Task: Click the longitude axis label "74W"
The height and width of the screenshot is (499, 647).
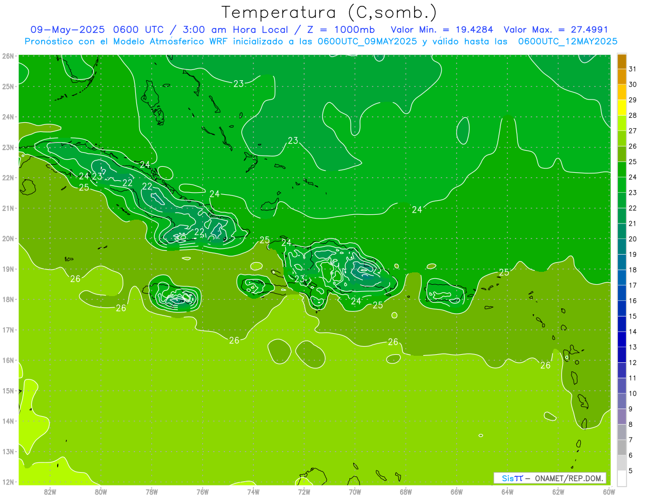Action: (x=253, y=491)
